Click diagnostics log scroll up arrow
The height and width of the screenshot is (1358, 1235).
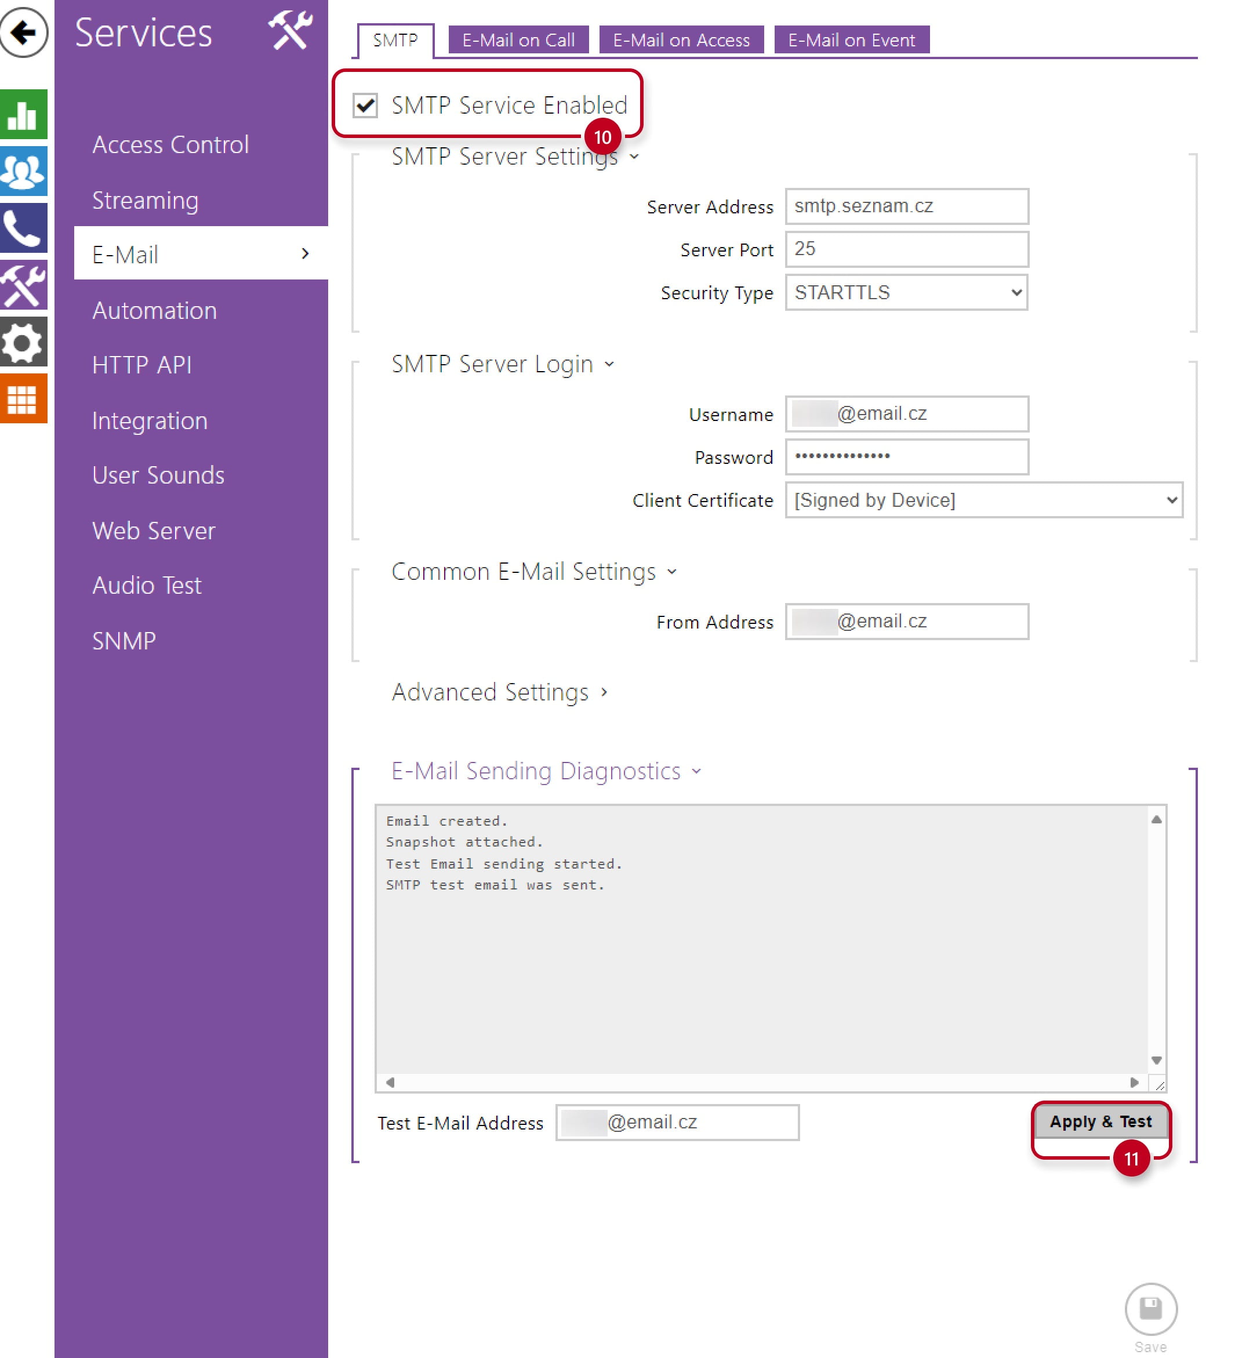[1156, 819]
